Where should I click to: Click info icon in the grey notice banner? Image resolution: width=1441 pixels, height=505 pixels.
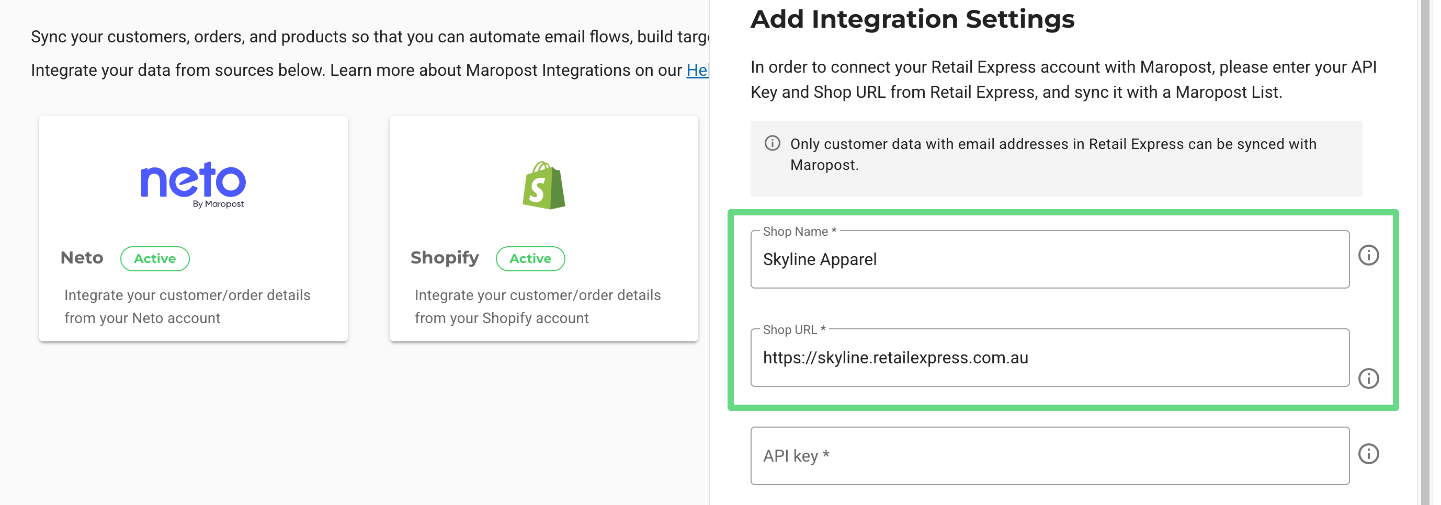tap(772, 144)
